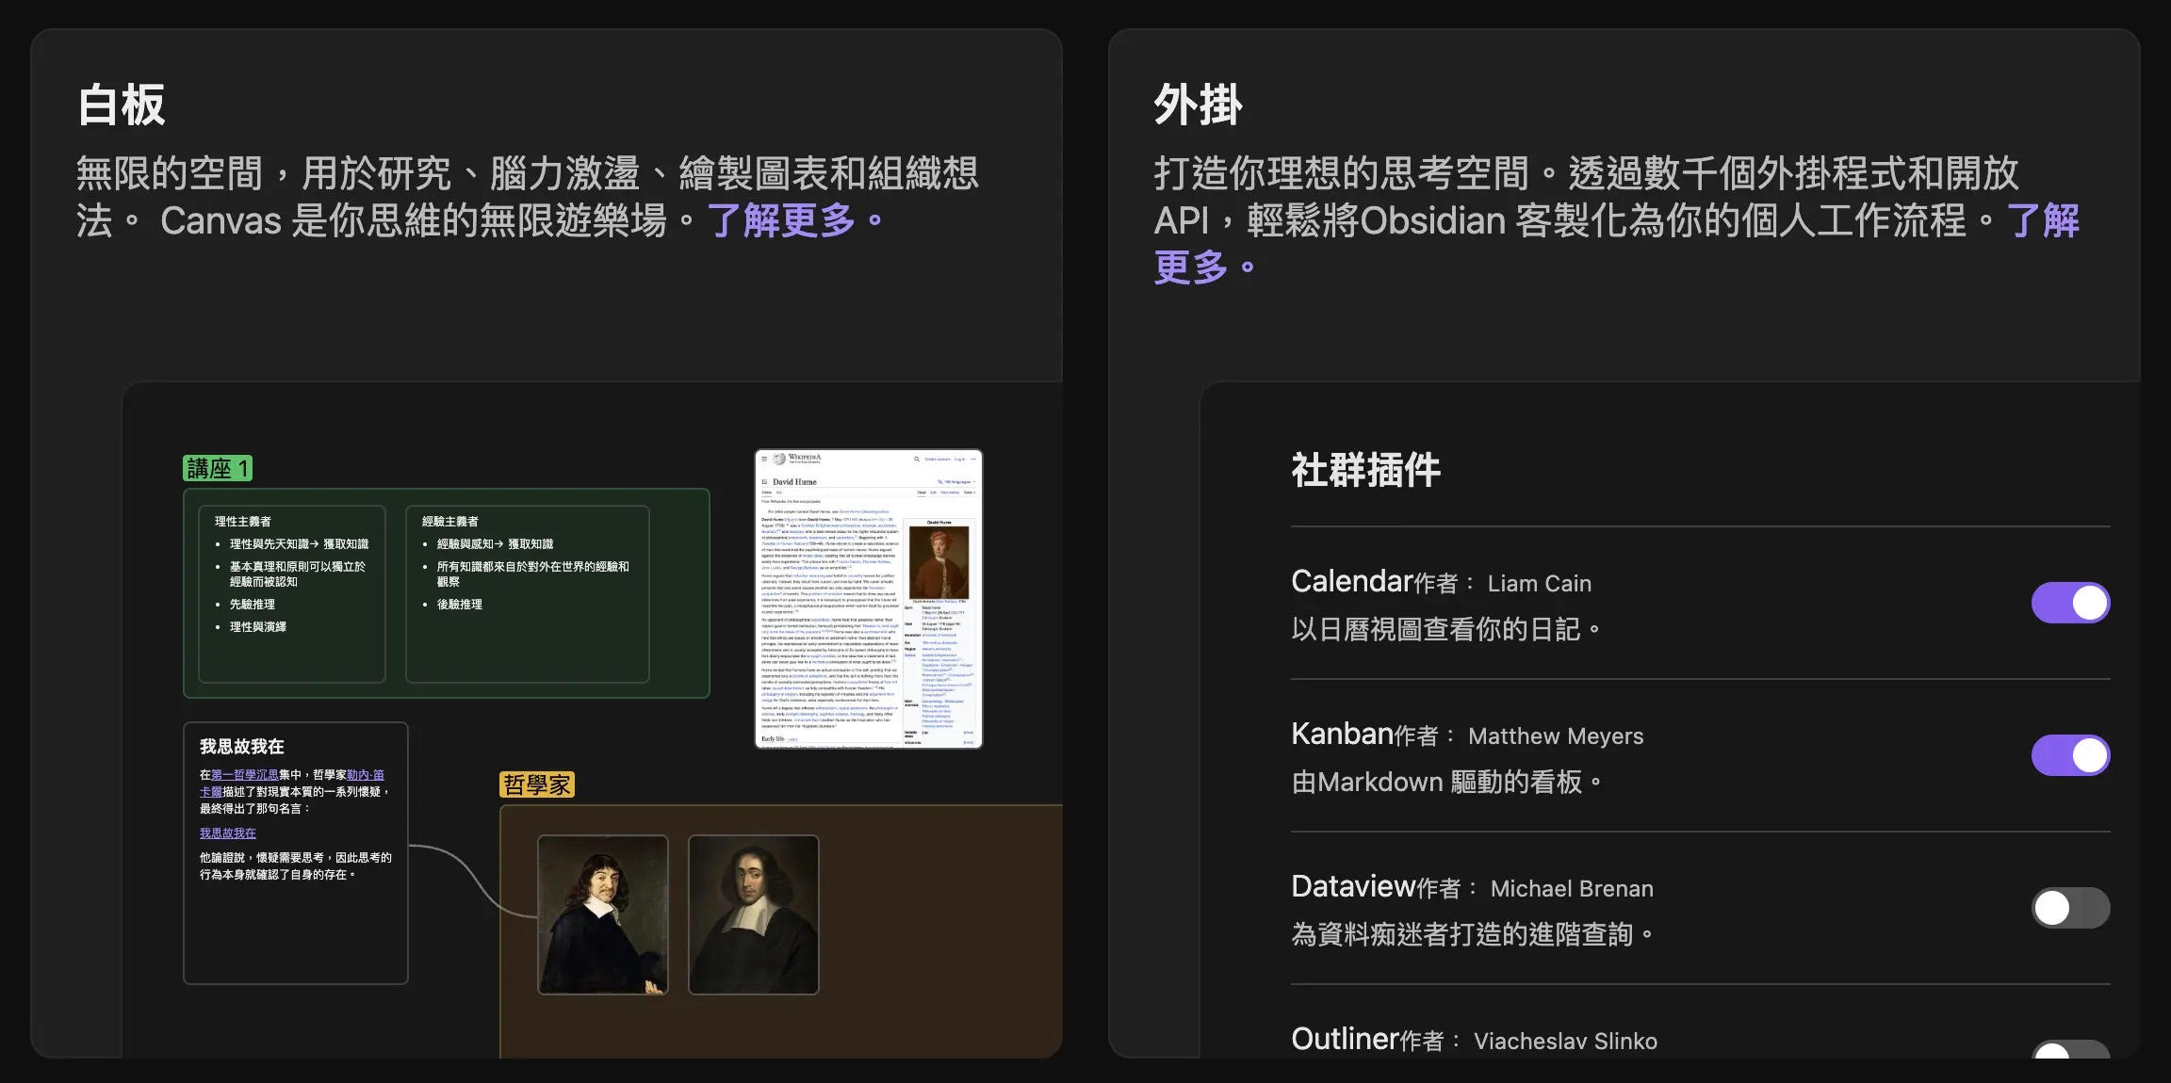
Task: Click the Log in link on Wikipedia header
Action: (x=959, y=459)
